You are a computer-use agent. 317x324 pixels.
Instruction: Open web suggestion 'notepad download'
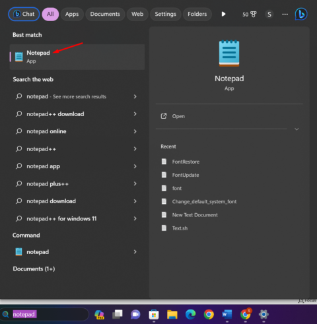point(51,201)
